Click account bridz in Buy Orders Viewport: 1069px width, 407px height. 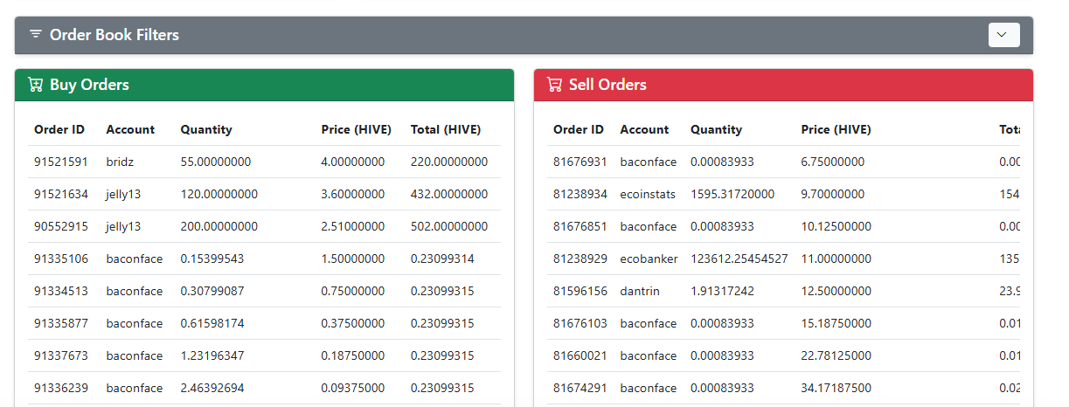(120, 162)
